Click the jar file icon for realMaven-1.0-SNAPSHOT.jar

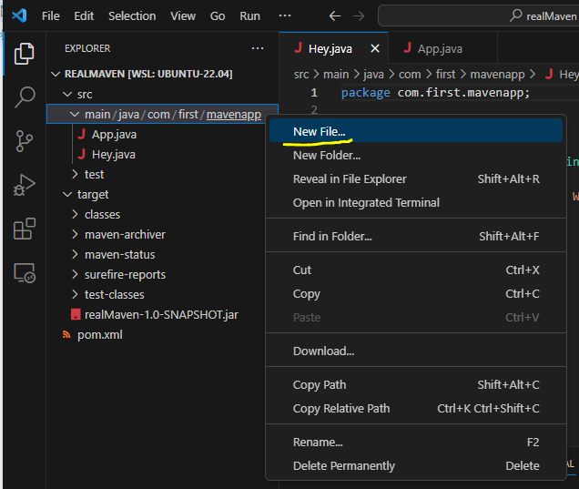(76, 315)
